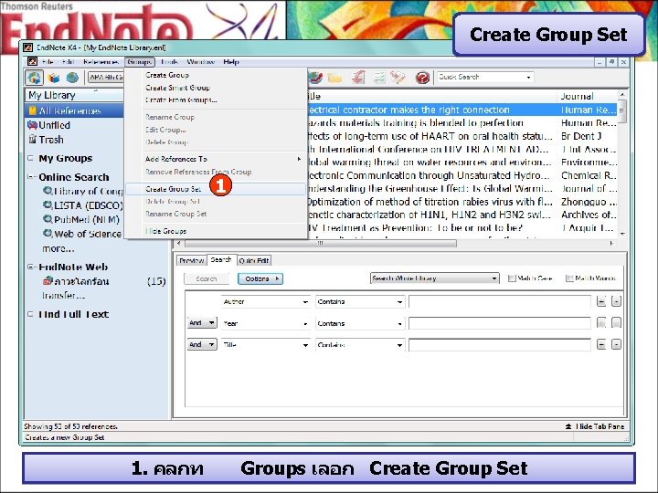Open the Search Whole Library dropdown

click(x=435, y=278)
